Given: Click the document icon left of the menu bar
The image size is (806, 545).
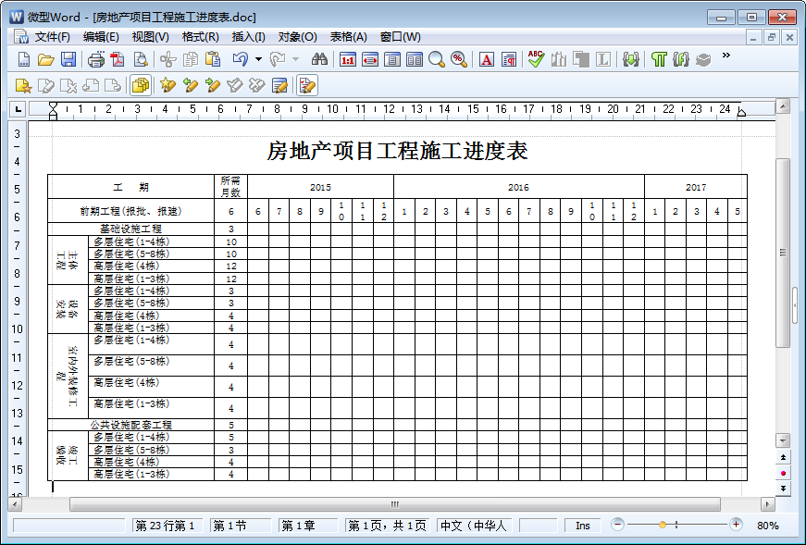Looking at the screenshot, I should pyautogui.click(x=20, y=36).
